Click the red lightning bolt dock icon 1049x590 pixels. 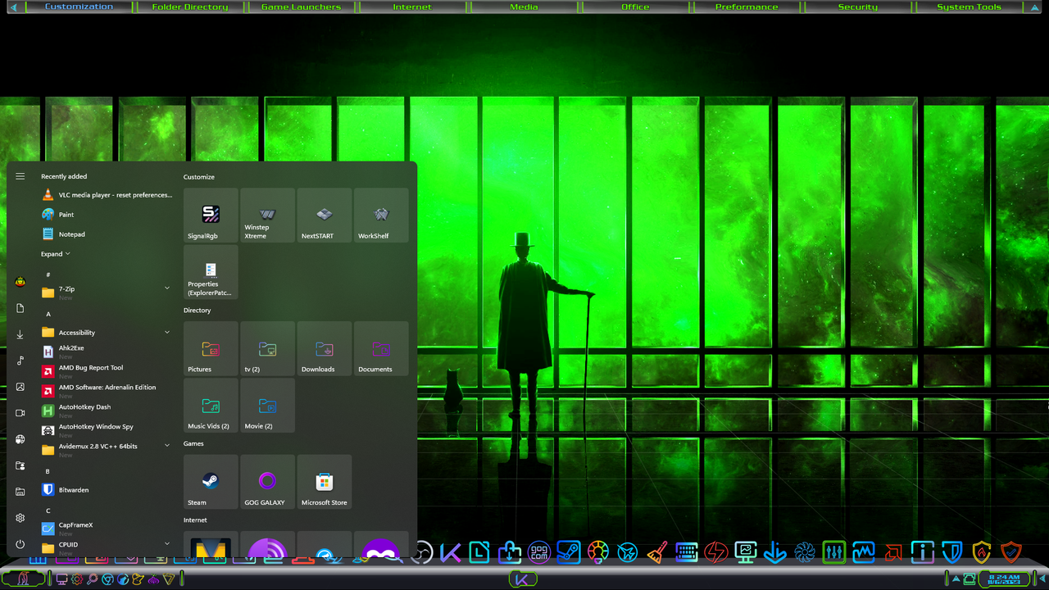[716, 552]
